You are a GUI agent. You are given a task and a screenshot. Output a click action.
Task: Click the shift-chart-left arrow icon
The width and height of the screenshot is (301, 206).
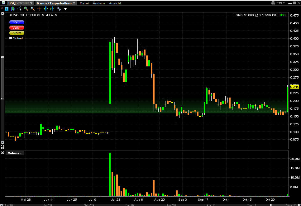click(x=45, y=9)
